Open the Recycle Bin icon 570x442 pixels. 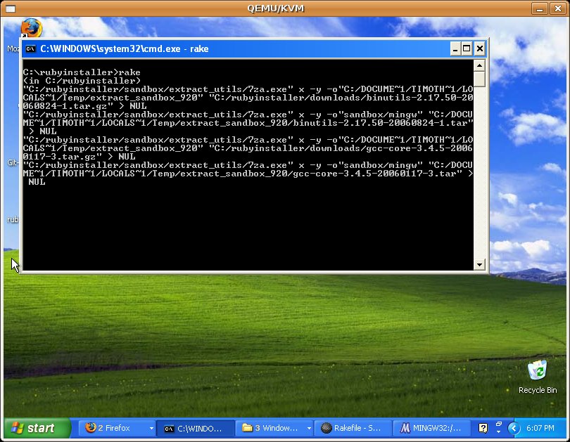538,377
